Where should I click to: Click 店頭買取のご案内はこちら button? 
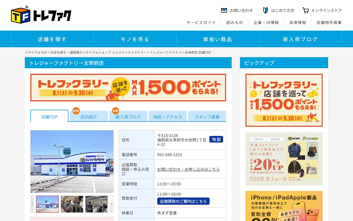coord(183,201)
